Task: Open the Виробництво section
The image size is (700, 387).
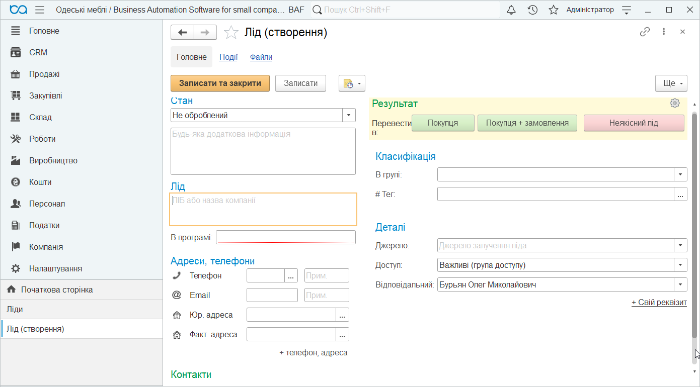Action: (x=82, y=160)
